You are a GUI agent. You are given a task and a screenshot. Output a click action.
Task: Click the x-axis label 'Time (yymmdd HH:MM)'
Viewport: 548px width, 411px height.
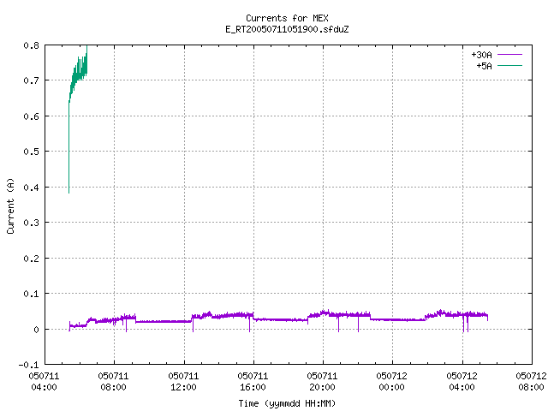(287, 403)
